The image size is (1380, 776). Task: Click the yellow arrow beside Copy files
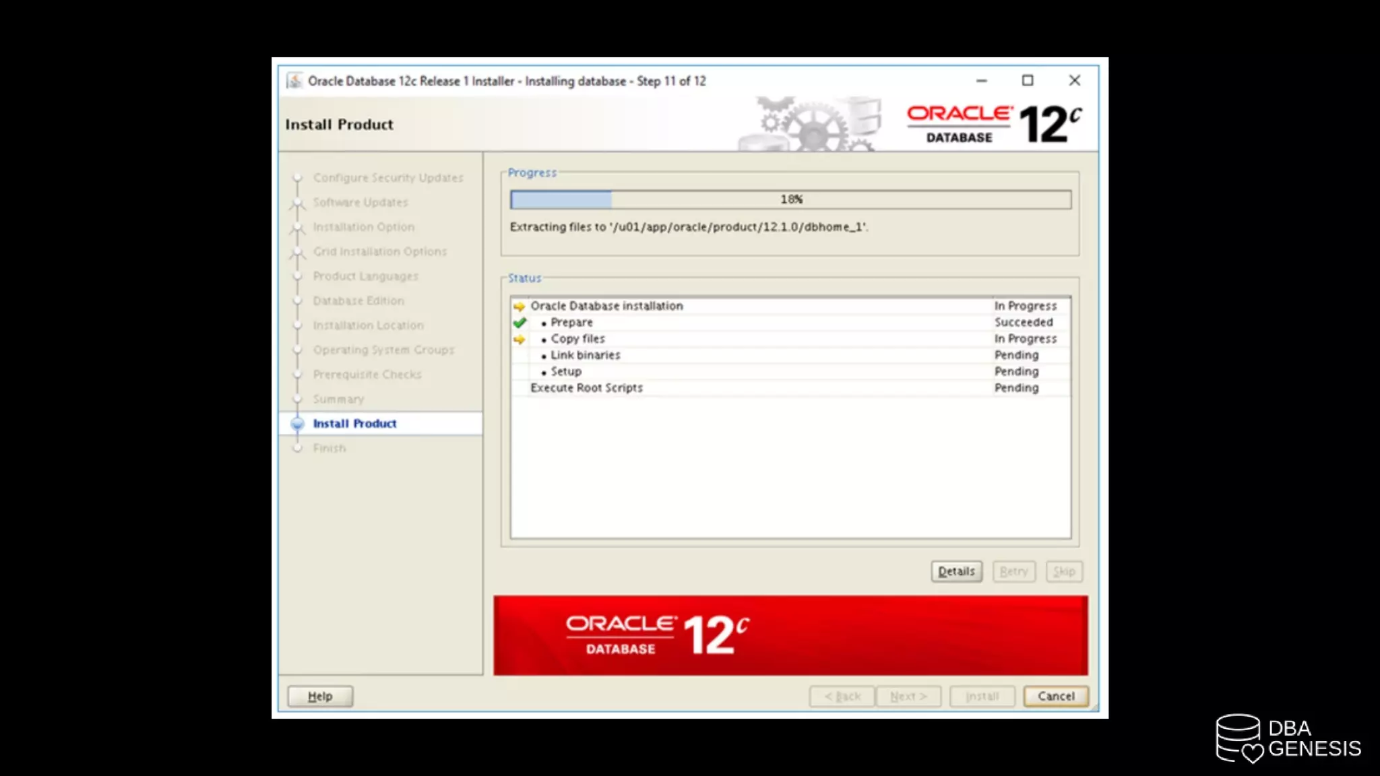(x=519, y=339)
